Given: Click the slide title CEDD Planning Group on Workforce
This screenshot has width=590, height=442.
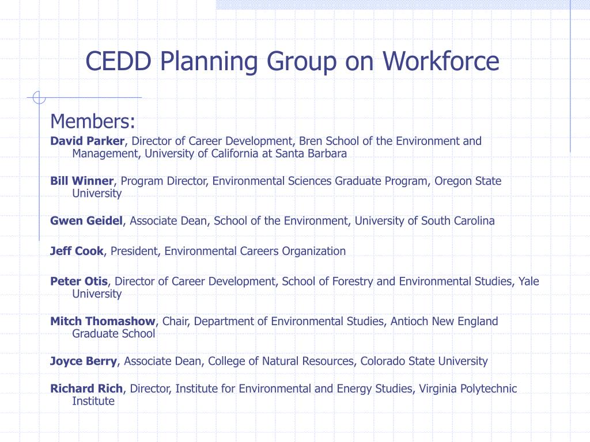Looking at the screenshot, I should pyautogui.click(x=292, y=61).
